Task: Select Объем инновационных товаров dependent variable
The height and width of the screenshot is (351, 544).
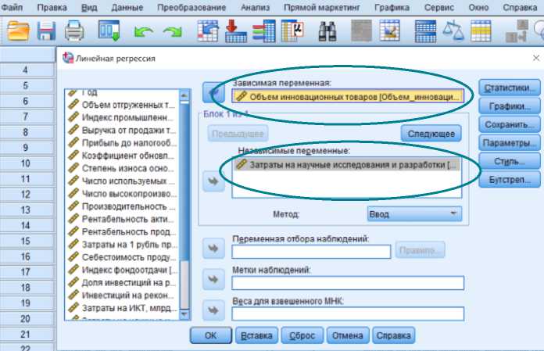Action: [348, 96]
